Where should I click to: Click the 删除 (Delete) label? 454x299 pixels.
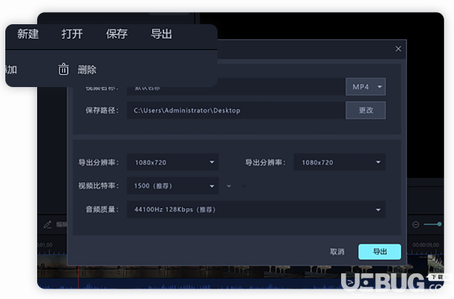[87, 70]
